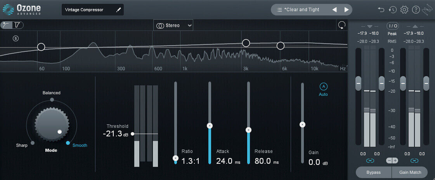The width and height of the screenshot is (435, 180).
Task: Open the Stereo channel mode dropdown
Action: (173, 25)
